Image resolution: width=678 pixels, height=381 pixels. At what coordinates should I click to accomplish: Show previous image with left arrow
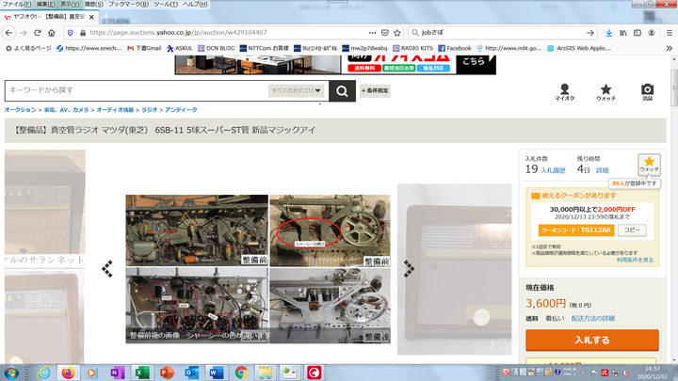(x=107, y=268)
